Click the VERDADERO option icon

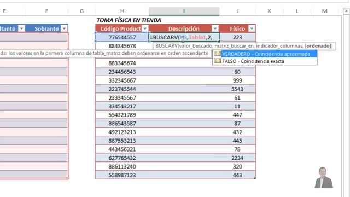(x=218, y=54)
